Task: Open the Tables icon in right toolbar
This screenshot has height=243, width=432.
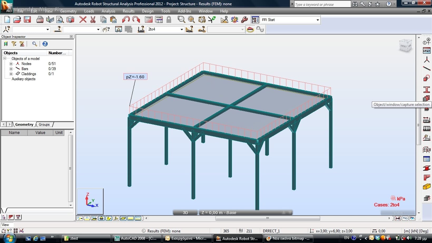Action: (x=426, y=159)
